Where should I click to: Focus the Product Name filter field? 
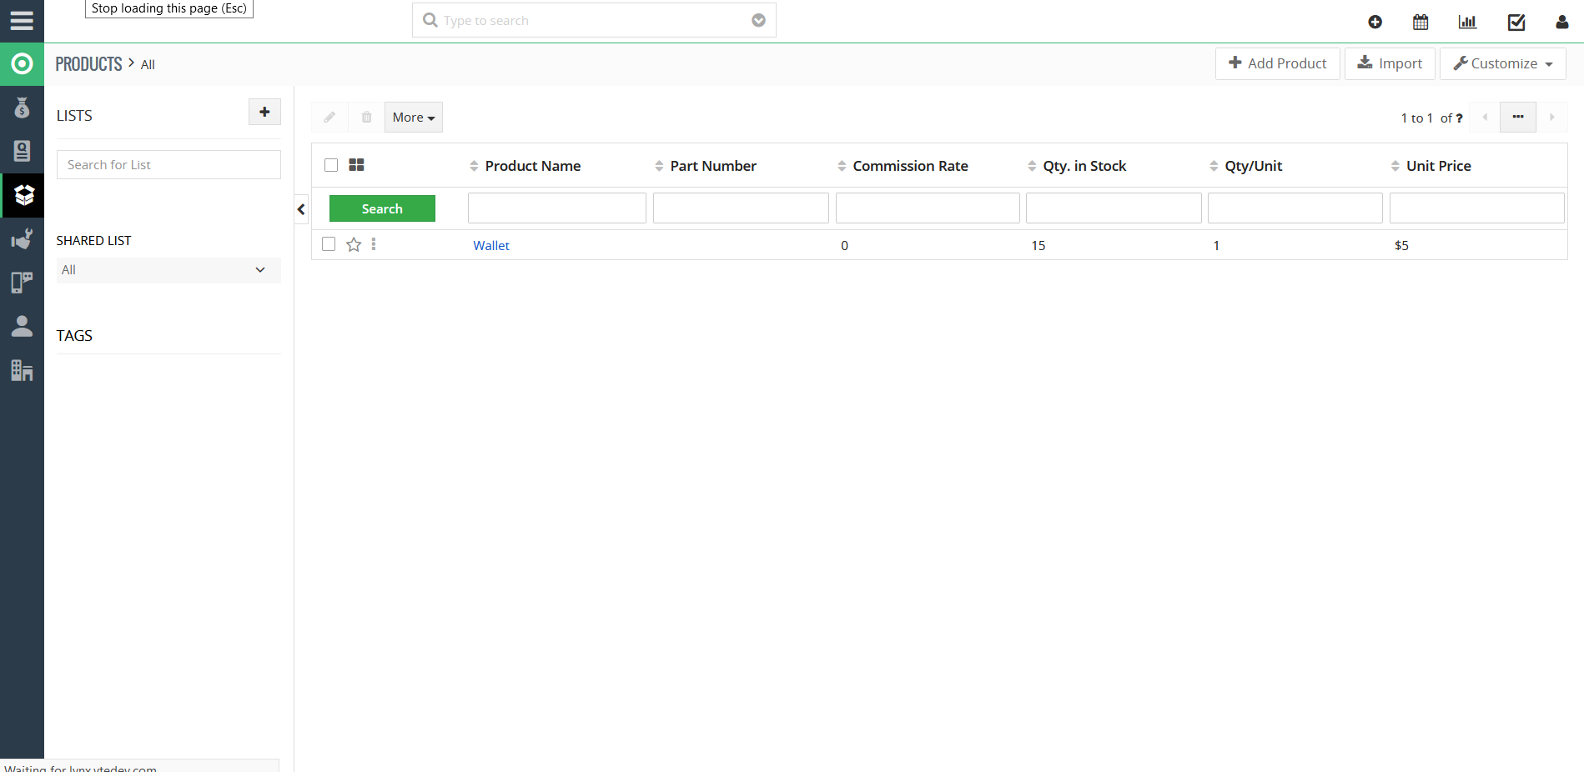coord(557,208)
